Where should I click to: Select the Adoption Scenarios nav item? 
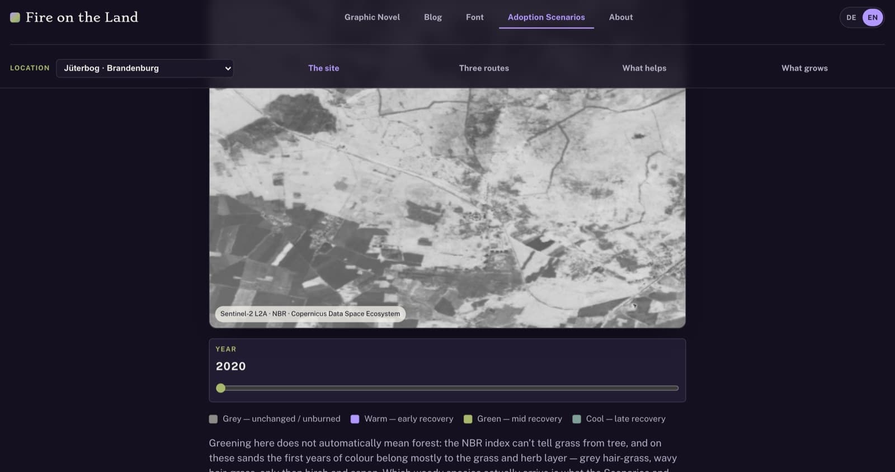pyautogui.click(x=547, y=17)
